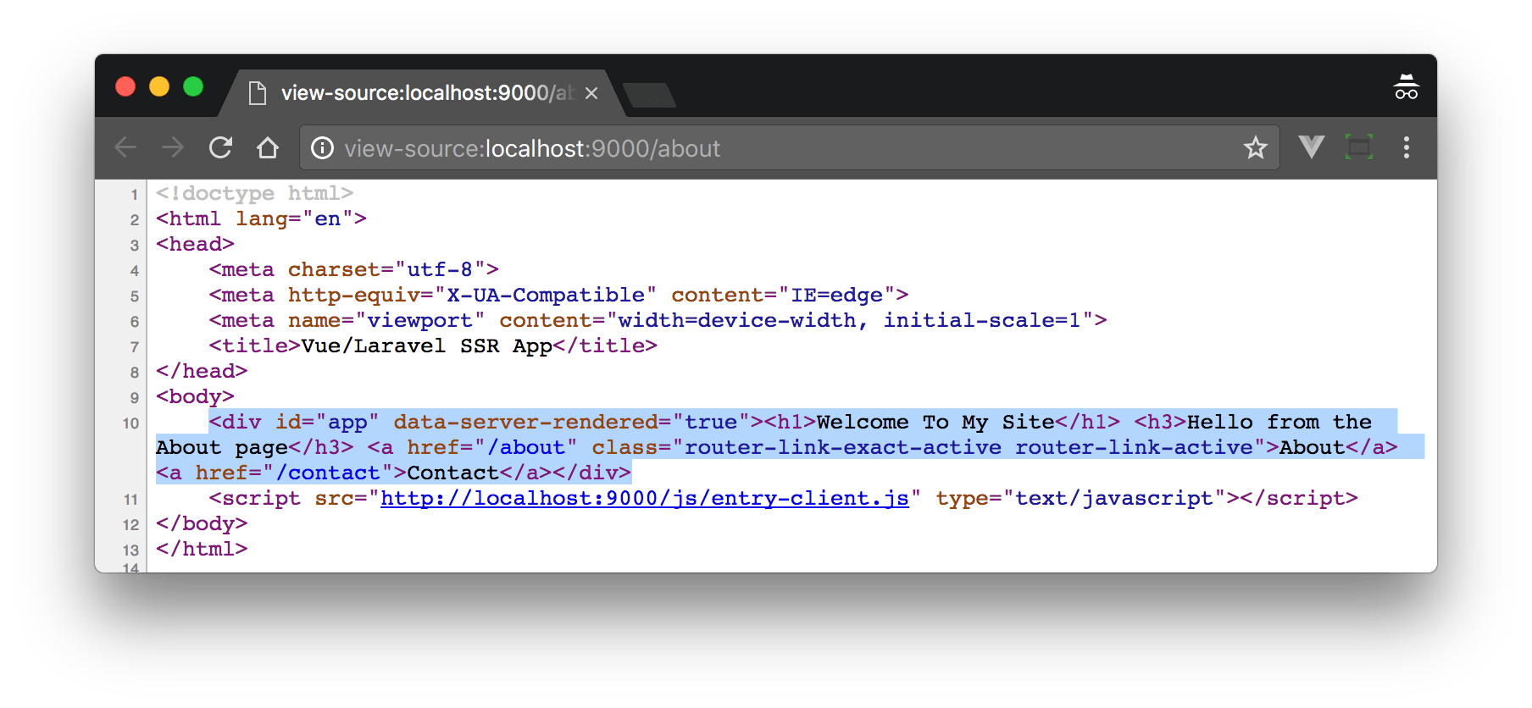Click the meta charset="utf-8" line
The height and width of the screenshot is (708, 1532).
pyautogui.click(x=354, y=269)
